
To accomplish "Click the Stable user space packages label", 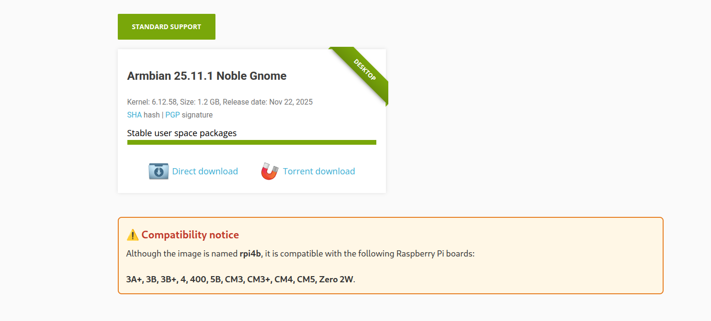I will (x=182, y=133).
